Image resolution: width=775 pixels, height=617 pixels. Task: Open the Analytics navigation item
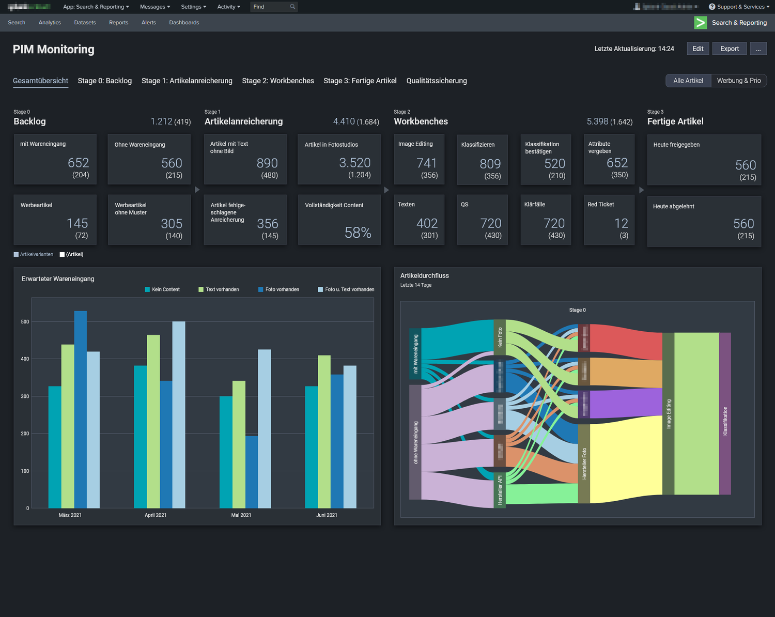tap(50, 23)
